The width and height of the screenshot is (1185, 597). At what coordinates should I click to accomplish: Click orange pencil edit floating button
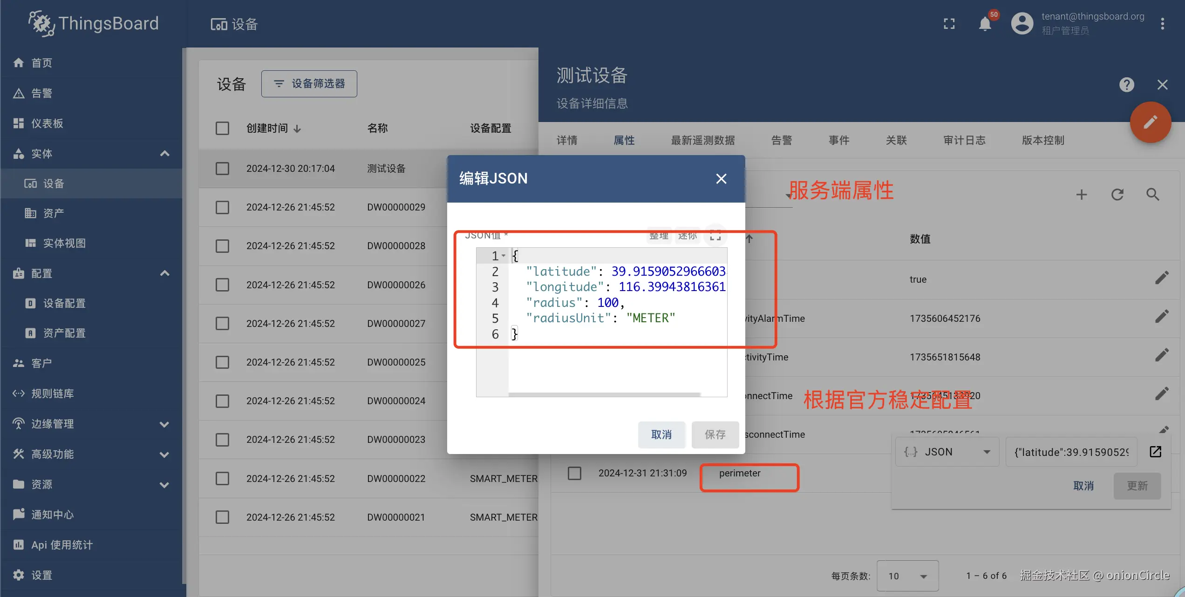pos(1150,122)
